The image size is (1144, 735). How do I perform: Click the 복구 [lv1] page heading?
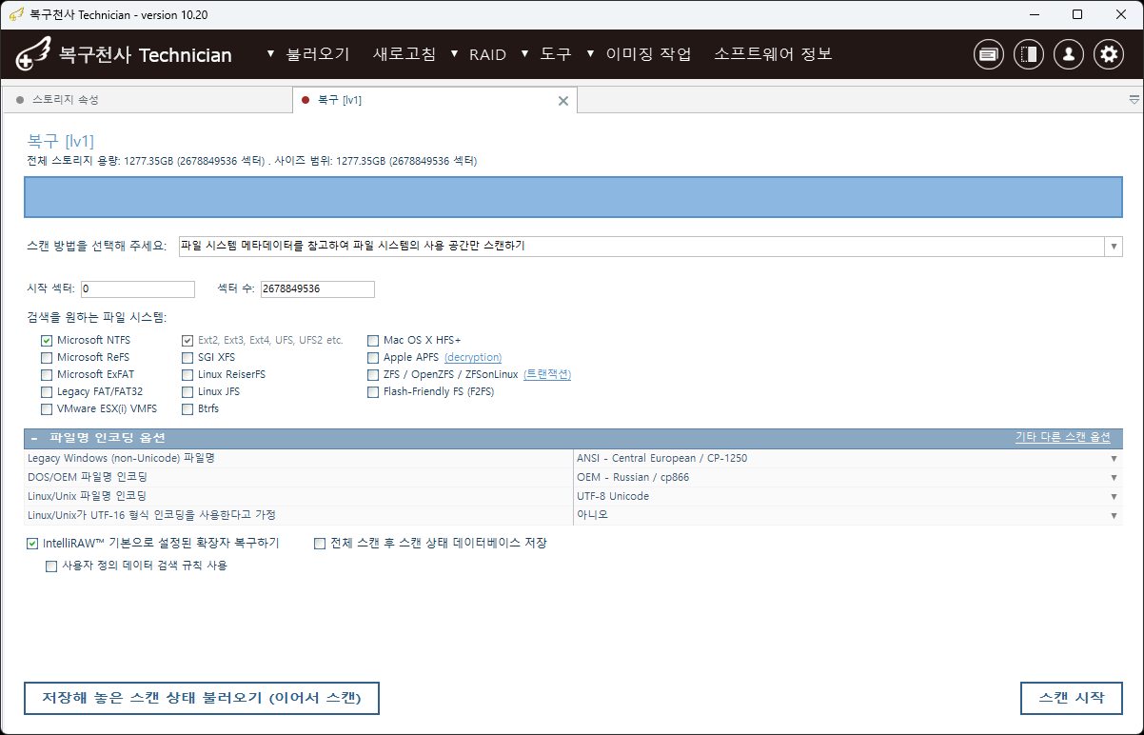[61, 141]
